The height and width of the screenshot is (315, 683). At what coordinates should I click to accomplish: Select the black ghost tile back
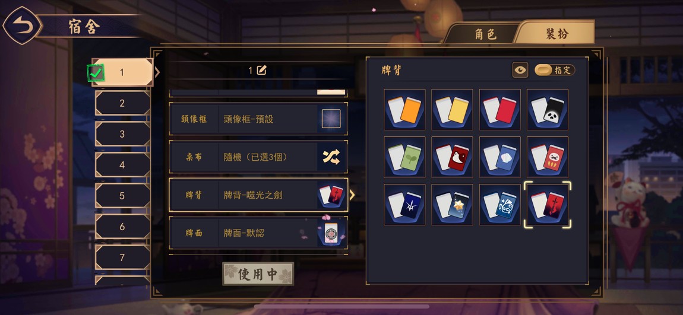click(548, 110)
